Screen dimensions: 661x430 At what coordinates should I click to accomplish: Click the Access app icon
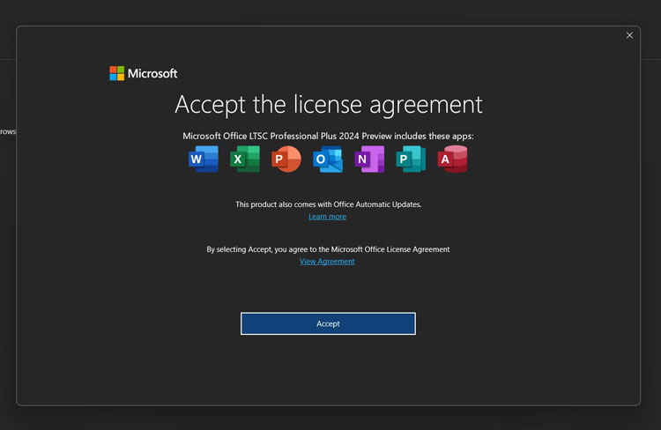pos(453,159)
